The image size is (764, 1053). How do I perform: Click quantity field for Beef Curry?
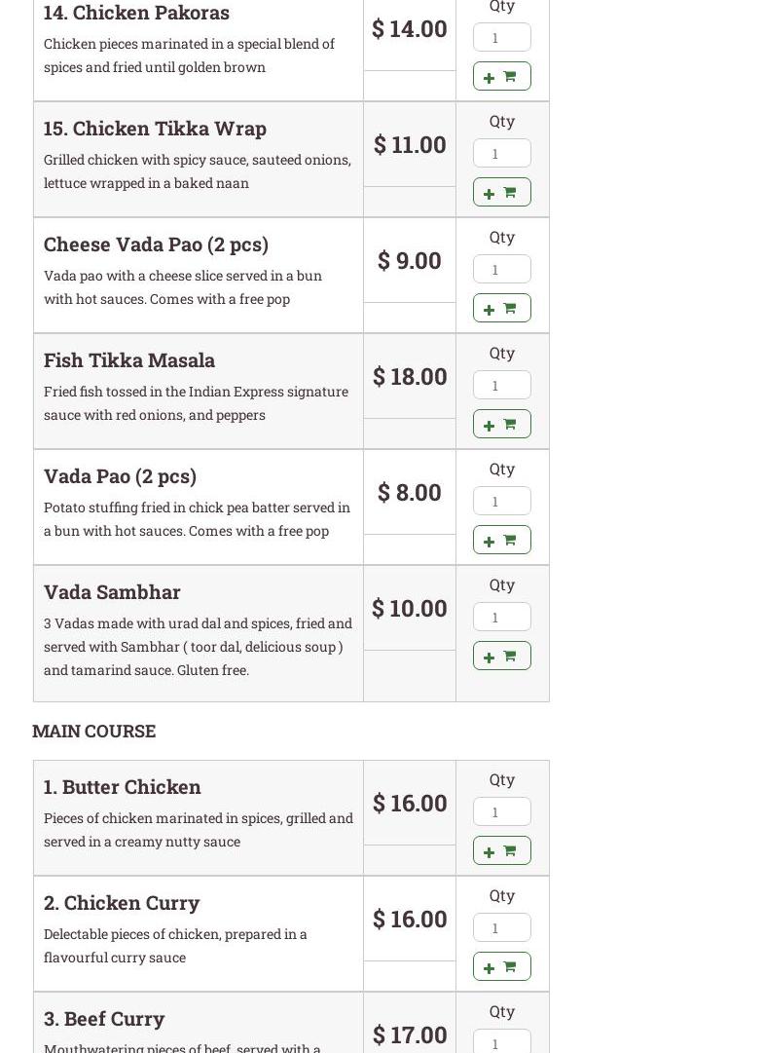[501, 1042]
